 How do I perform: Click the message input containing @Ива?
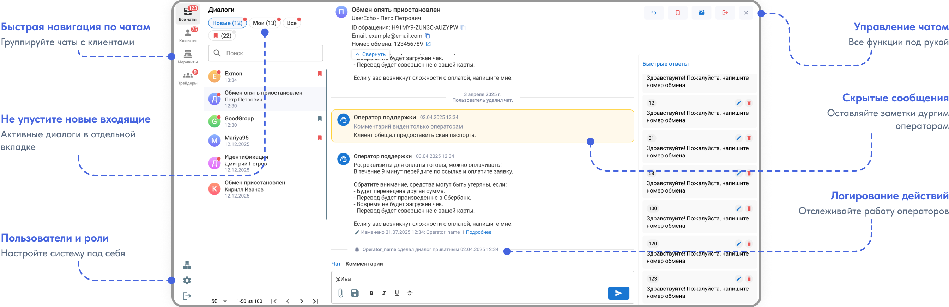482,279
